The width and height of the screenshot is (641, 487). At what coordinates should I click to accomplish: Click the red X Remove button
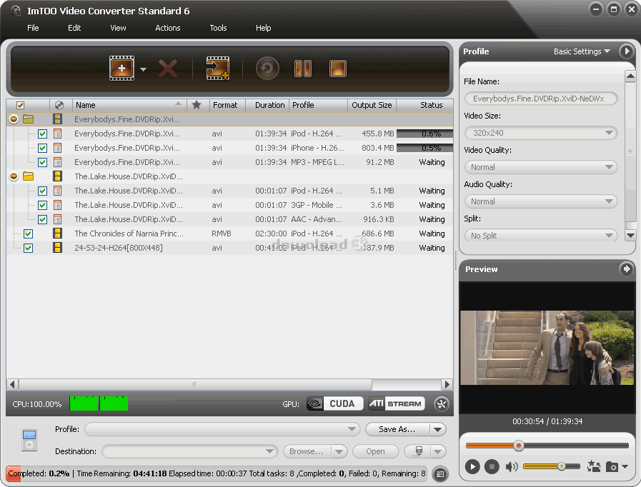(x=168, y=69)
